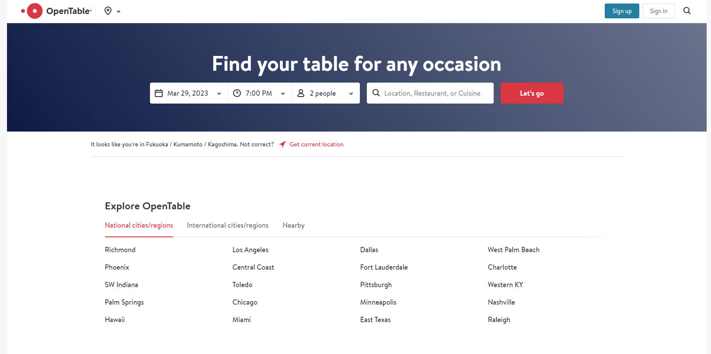Open the Mar 29, 2023 date picker
This screenshot has width=711, height=354.
click(x=189, y=93)
